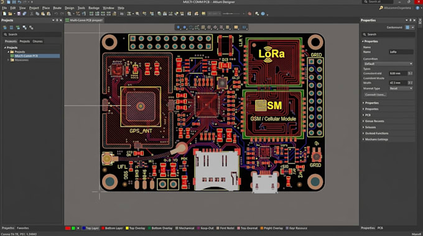Click the fifth icon in Projects panel toolbar
The width and height of the screenshot is (423, 236).
click(x=31, y=27)
